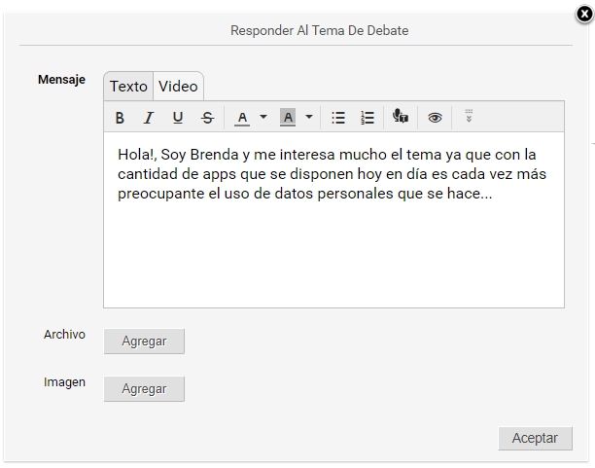
Task: Switch to the Video tab
Action: coord(178,87)
